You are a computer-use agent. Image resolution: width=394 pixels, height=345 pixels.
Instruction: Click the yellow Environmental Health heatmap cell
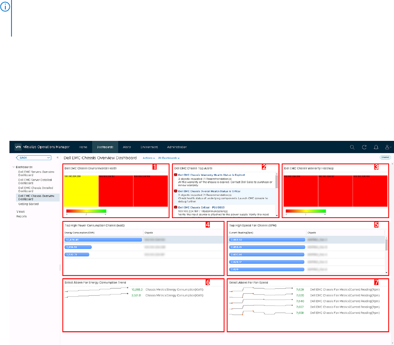[81, 191]
